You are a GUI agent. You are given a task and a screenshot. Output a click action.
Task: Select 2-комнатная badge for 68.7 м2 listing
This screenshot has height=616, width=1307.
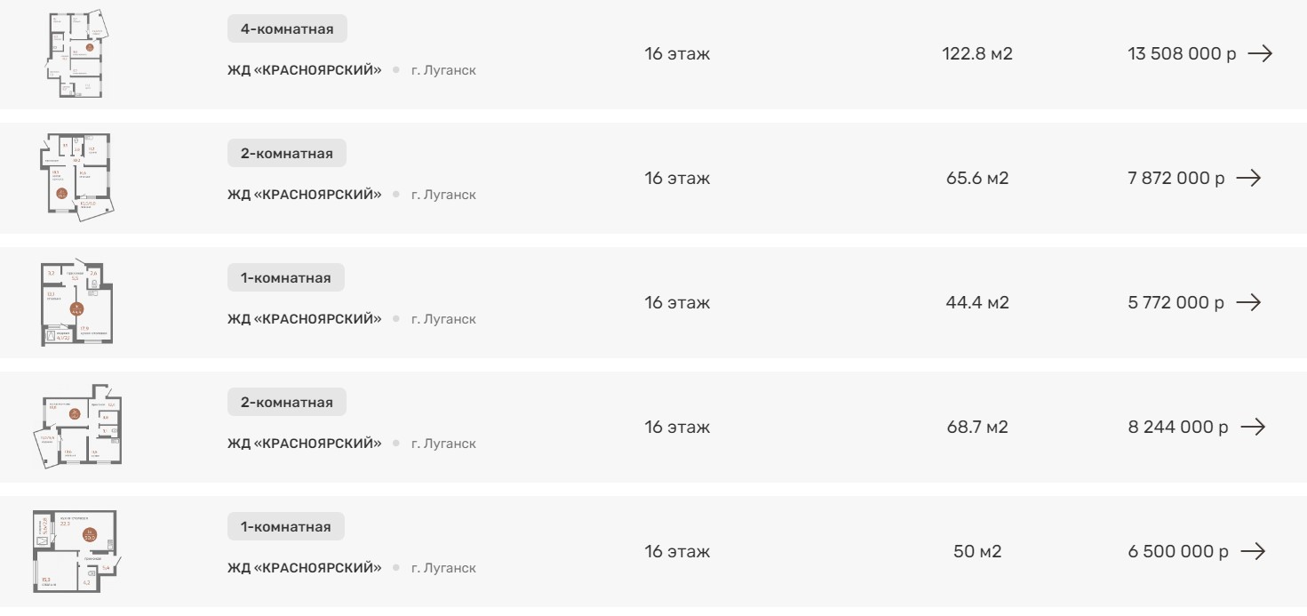(287, 403)
